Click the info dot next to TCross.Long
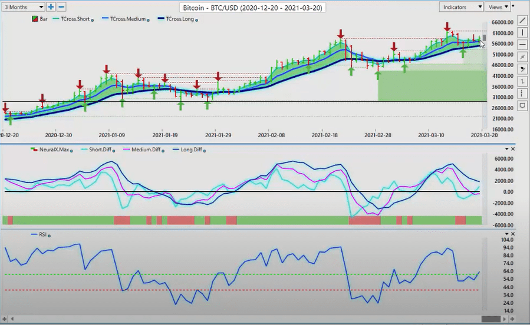Screen dimensions: 530x325 coord(196,20)
